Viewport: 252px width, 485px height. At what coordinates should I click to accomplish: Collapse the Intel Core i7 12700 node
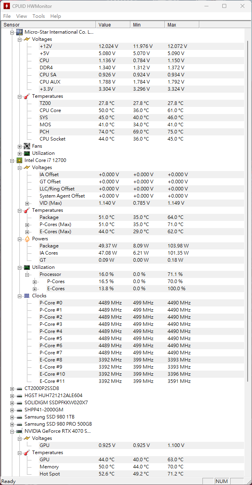pyautogui.click(x=12, y=160)
